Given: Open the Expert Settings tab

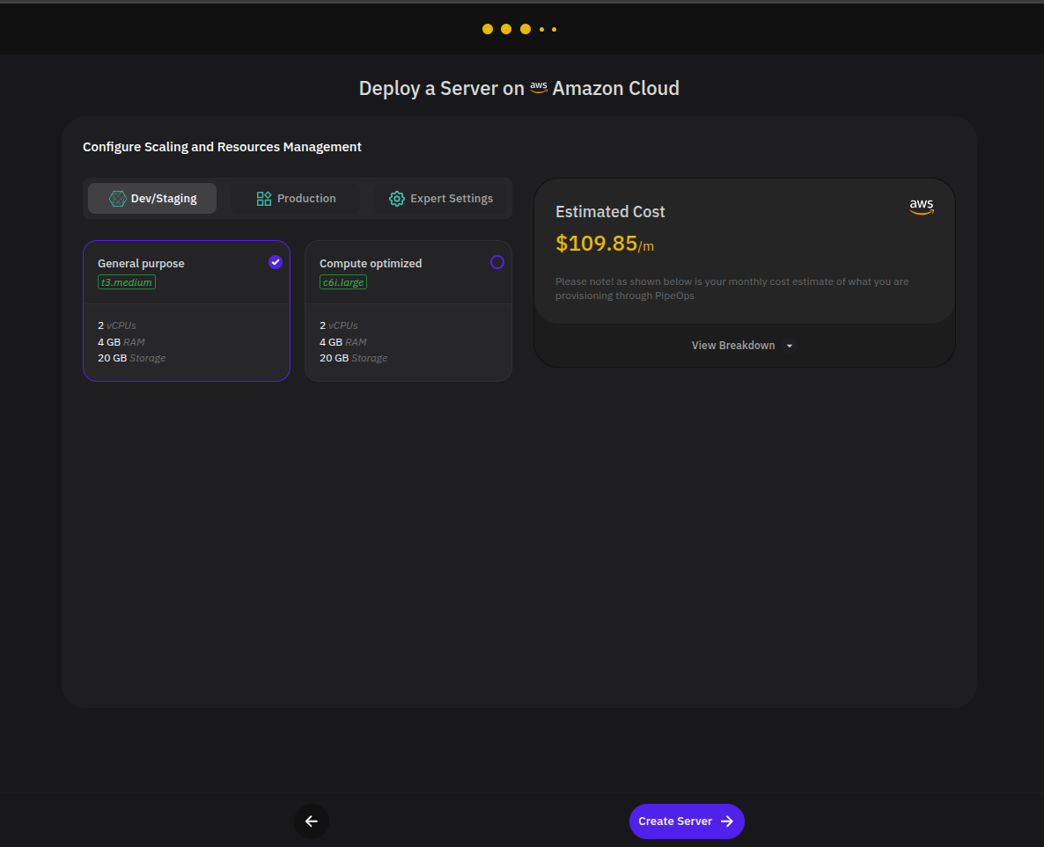Looking at the screenshot, I should 440,198.
